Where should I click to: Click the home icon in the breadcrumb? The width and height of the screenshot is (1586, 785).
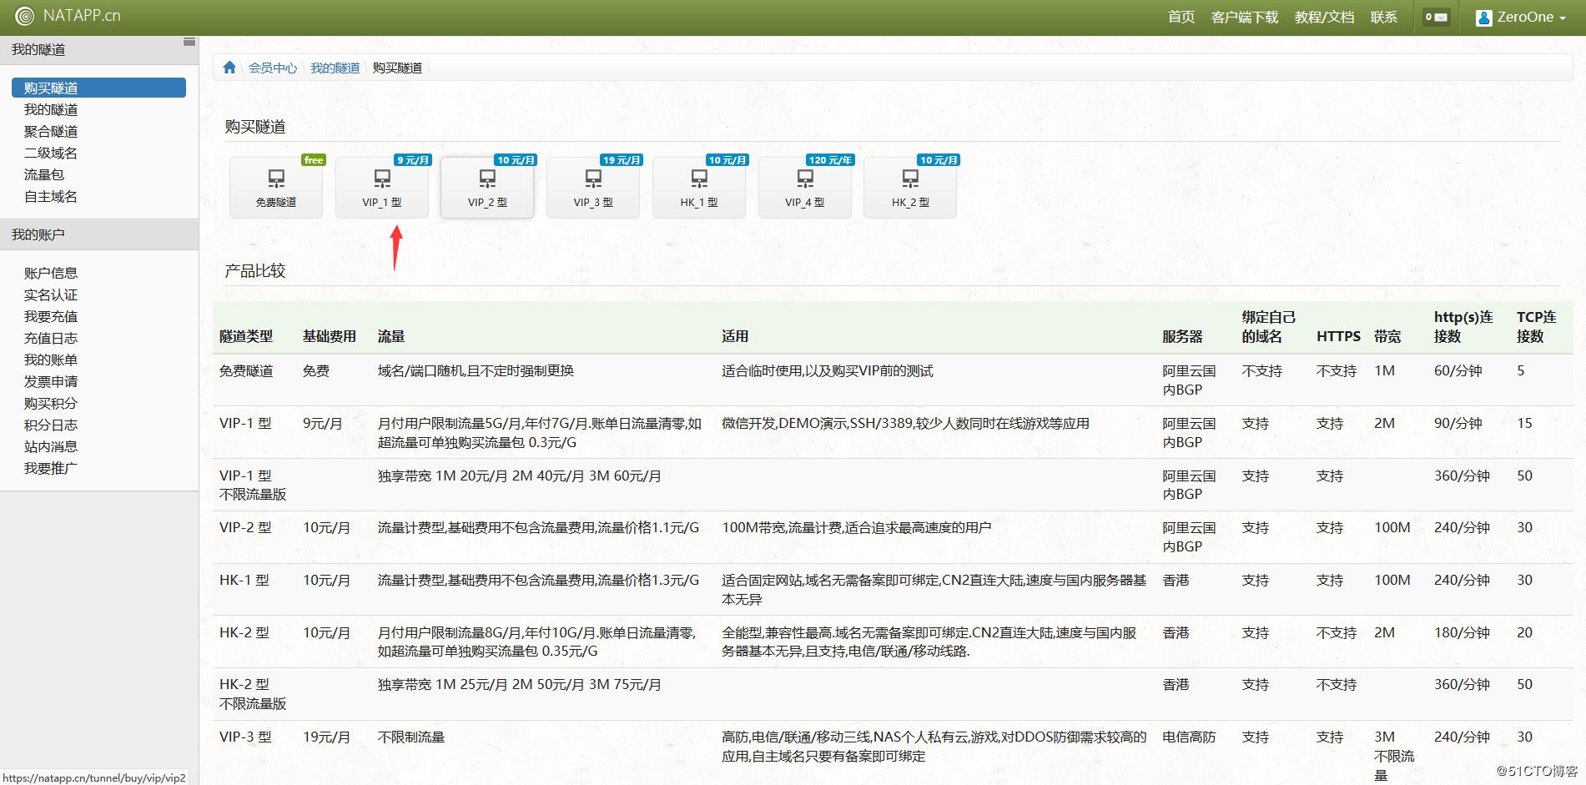click(x=229, y=67)
